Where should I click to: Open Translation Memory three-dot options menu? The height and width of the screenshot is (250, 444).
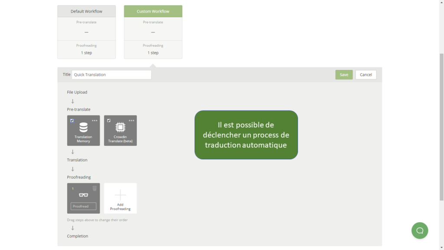coord(95,121)
